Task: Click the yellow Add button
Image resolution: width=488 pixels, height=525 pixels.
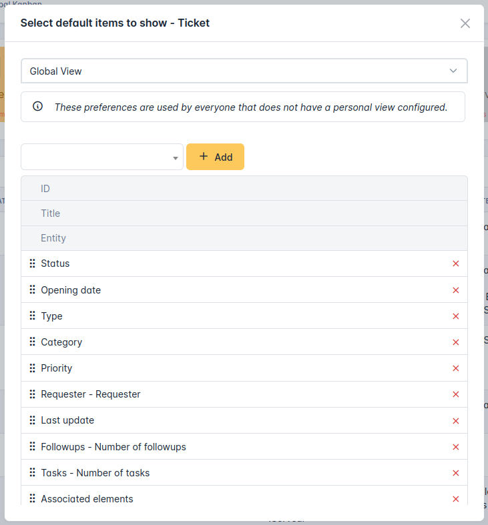Action: pyautogui.click(x=215, y=157)
